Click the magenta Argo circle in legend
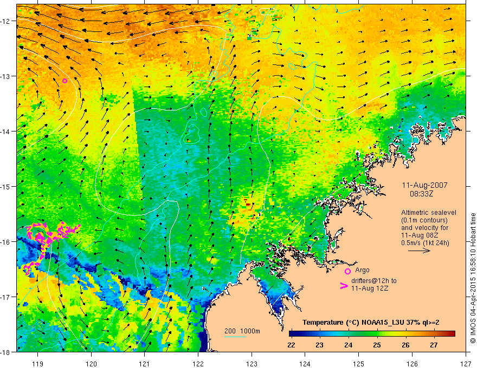The width and height of the screenshot is (477, 368). click(x=347, y=271)
